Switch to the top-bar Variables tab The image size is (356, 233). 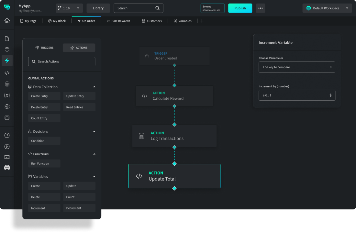click(x=183, y=21)
